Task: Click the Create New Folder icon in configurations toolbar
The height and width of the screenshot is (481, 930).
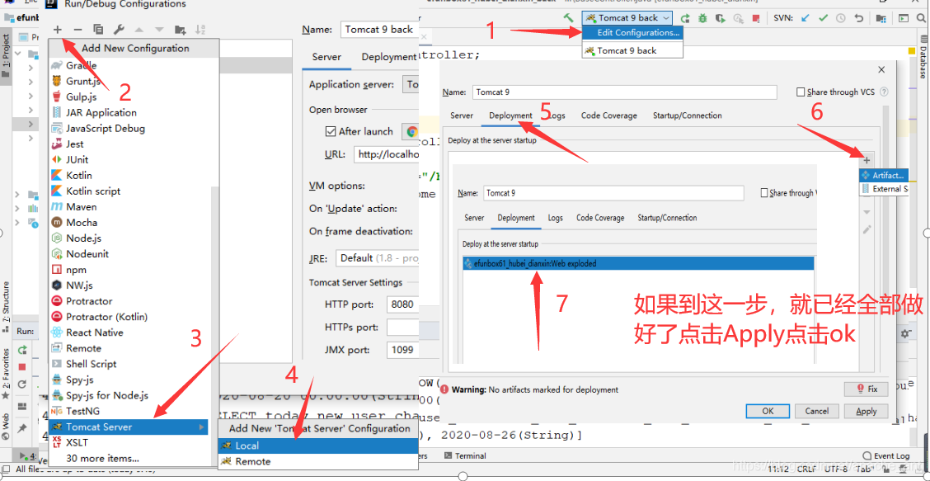Action: 181,29
